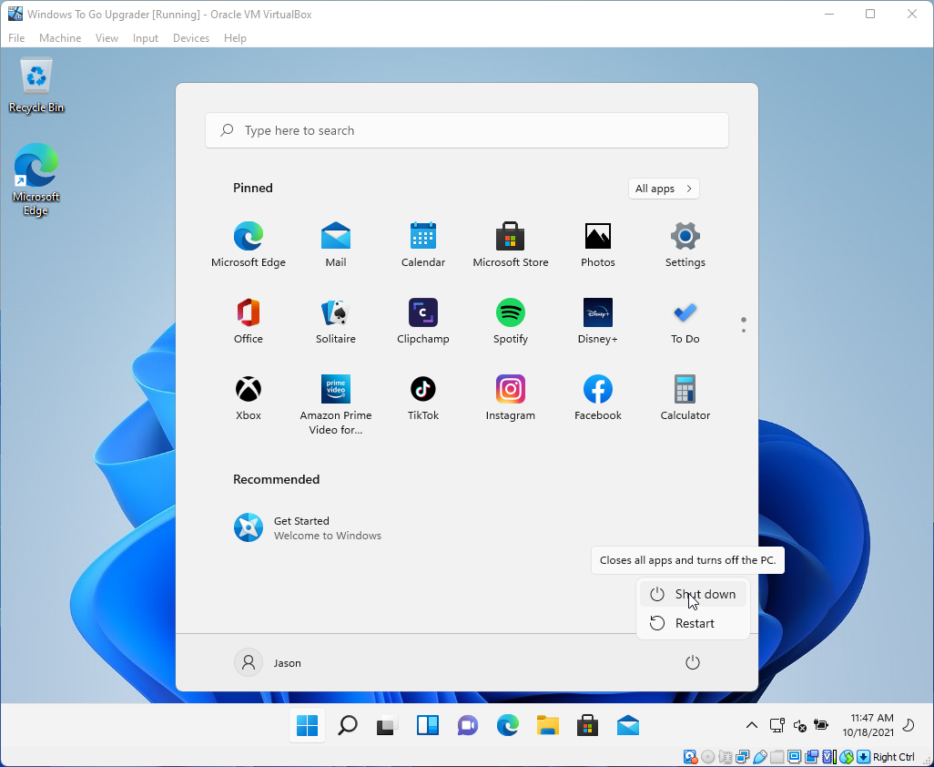
Task: Open Edge browser from the taskbar
Action: click(x=507, y=725)
